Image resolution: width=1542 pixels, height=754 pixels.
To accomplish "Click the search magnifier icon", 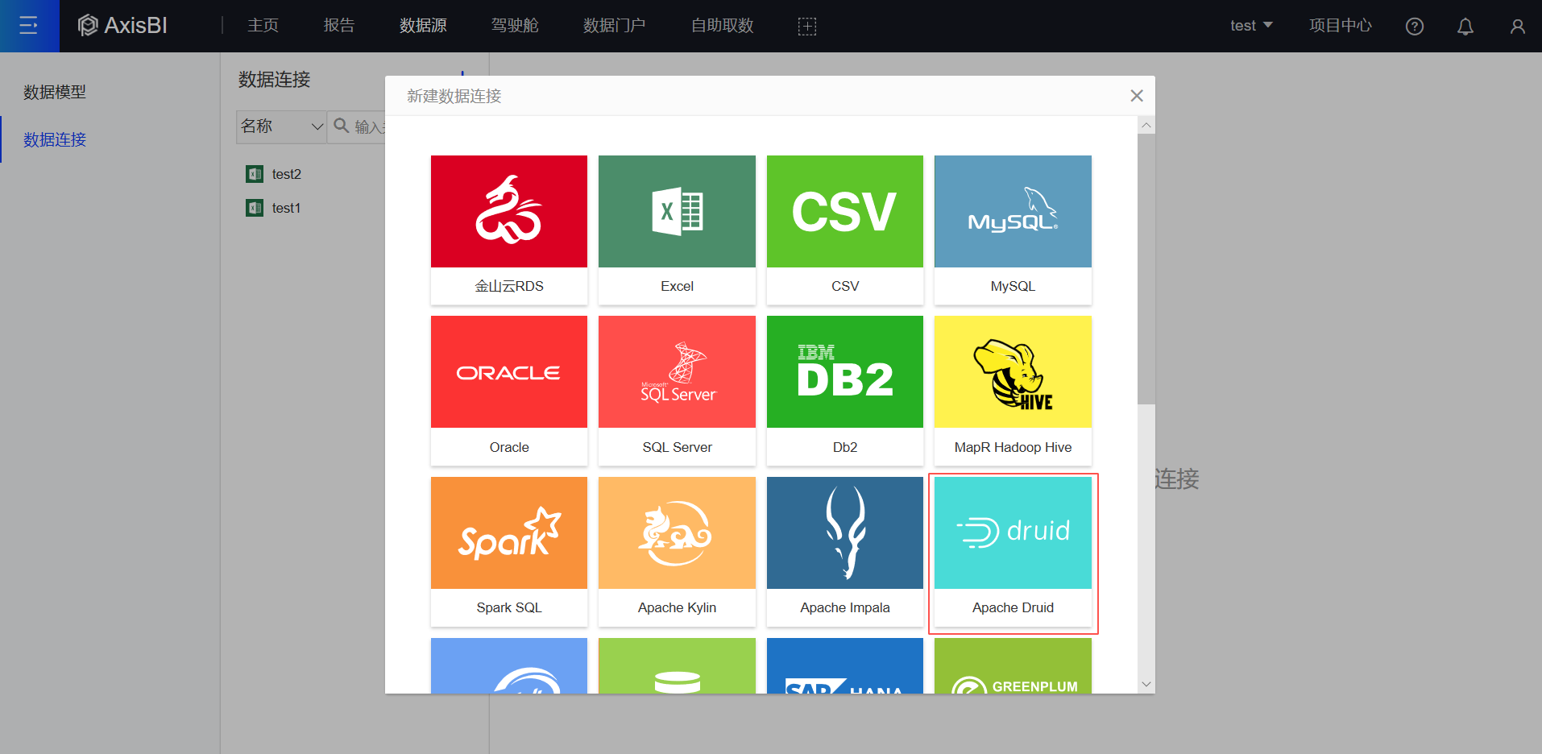I will coord(342,126).
